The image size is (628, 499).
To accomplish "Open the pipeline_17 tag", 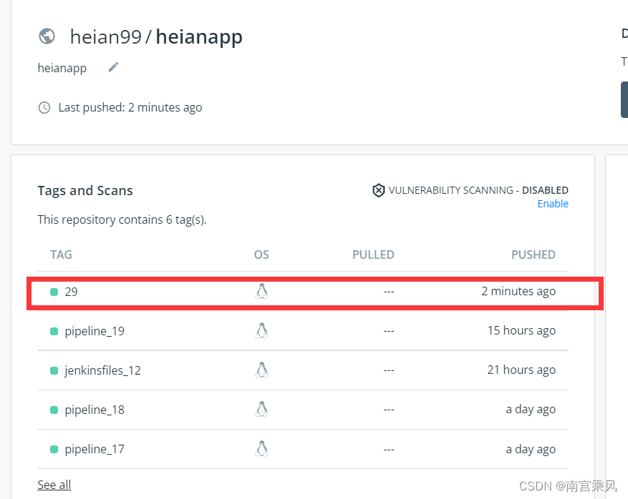I will [95, 449].
